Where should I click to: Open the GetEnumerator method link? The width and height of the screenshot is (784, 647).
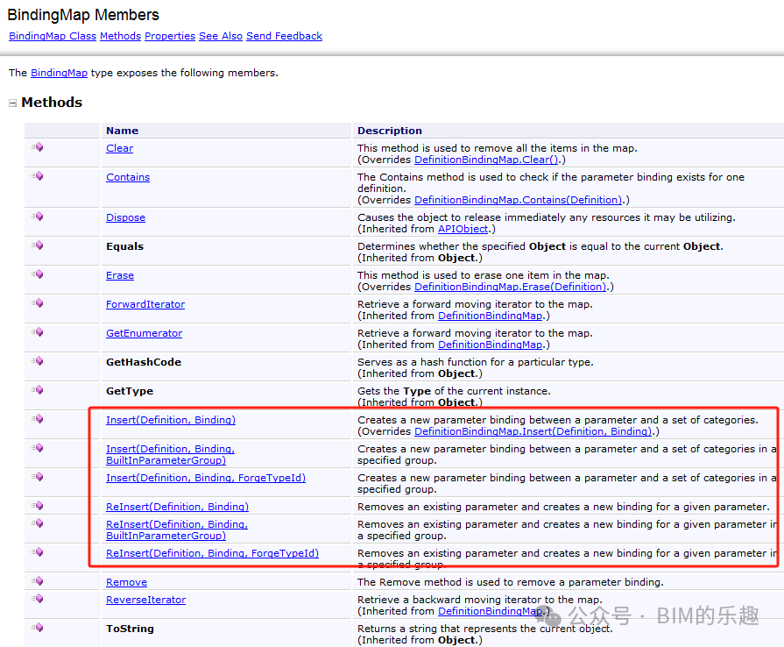(144, 333)
